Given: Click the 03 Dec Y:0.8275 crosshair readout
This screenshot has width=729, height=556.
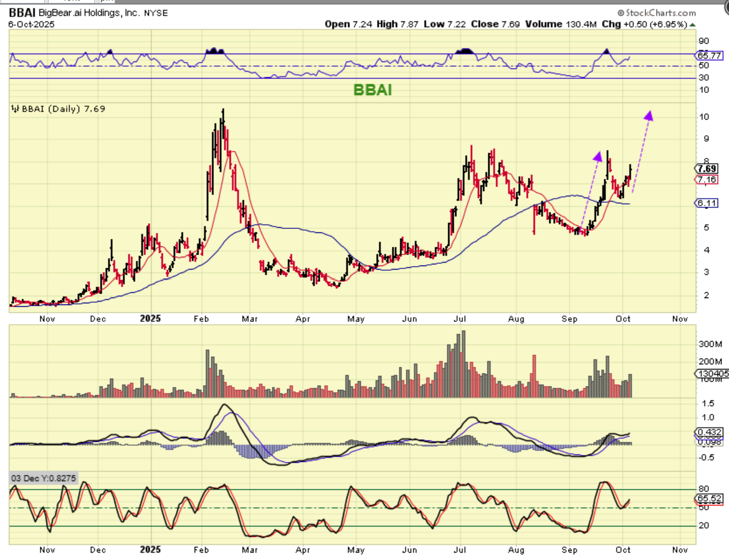Looking at the screenshot, I should coord(44,478).
